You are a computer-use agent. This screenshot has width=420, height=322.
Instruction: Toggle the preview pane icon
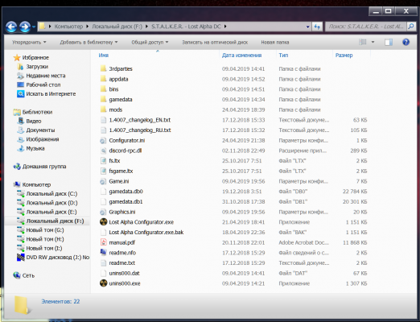point(389,42)
